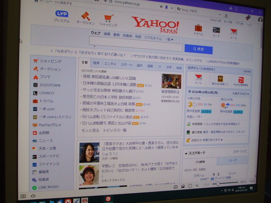
Task: Switch to the Jリーグ scoreboard tab
Action: point(232,160)
